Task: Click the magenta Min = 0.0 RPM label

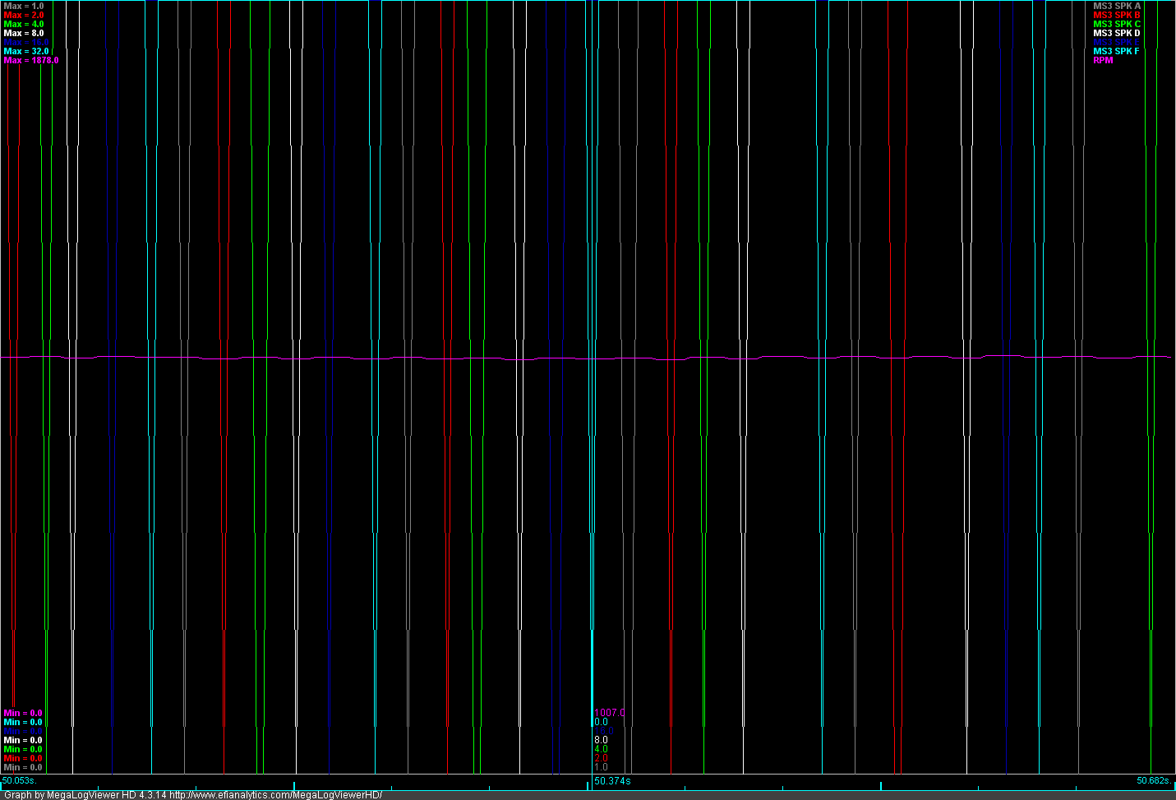Action: click(x=23, y=713)
